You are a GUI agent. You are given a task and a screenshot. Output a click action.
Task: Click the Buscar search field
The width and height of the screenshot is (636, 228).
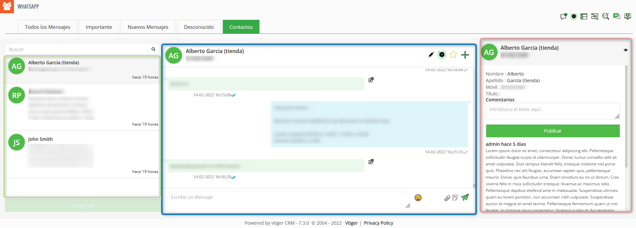click(x=82, y=49)
